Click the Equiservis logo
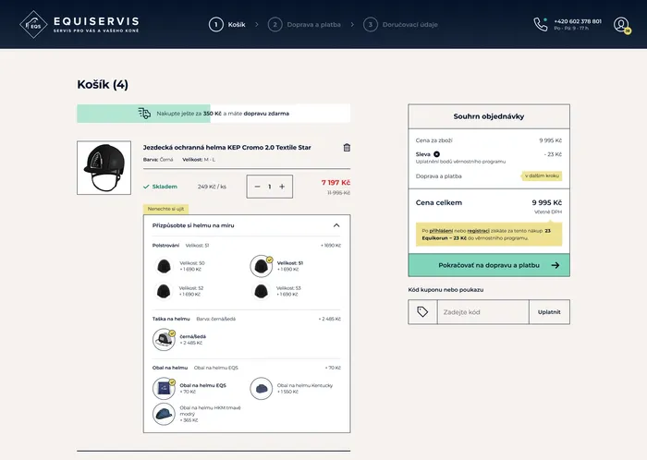Viewport: 647px width, 460px height. click(x=79, y=24)
